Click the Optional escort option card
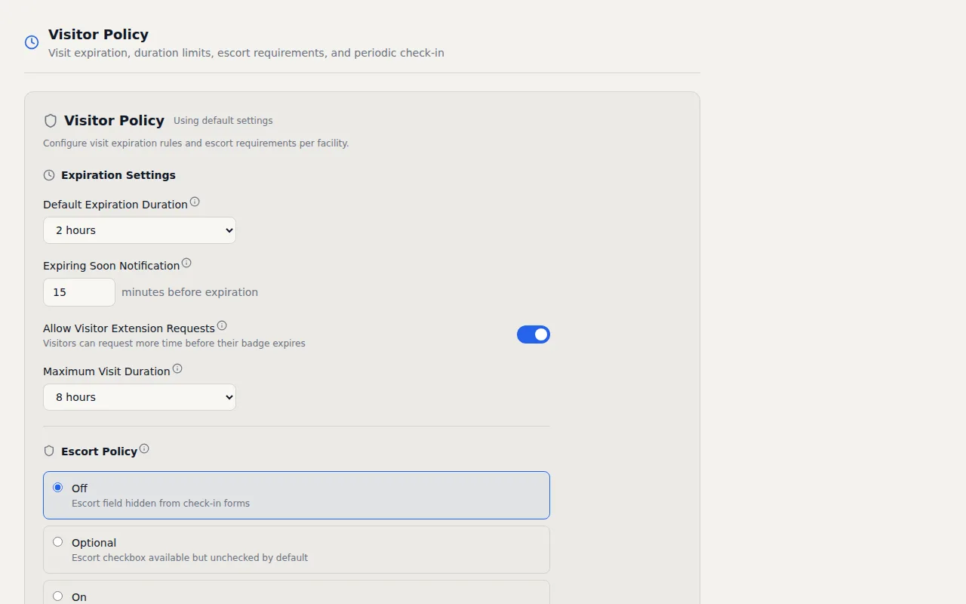This screenshot has height=604, width=966. [296, 550]
